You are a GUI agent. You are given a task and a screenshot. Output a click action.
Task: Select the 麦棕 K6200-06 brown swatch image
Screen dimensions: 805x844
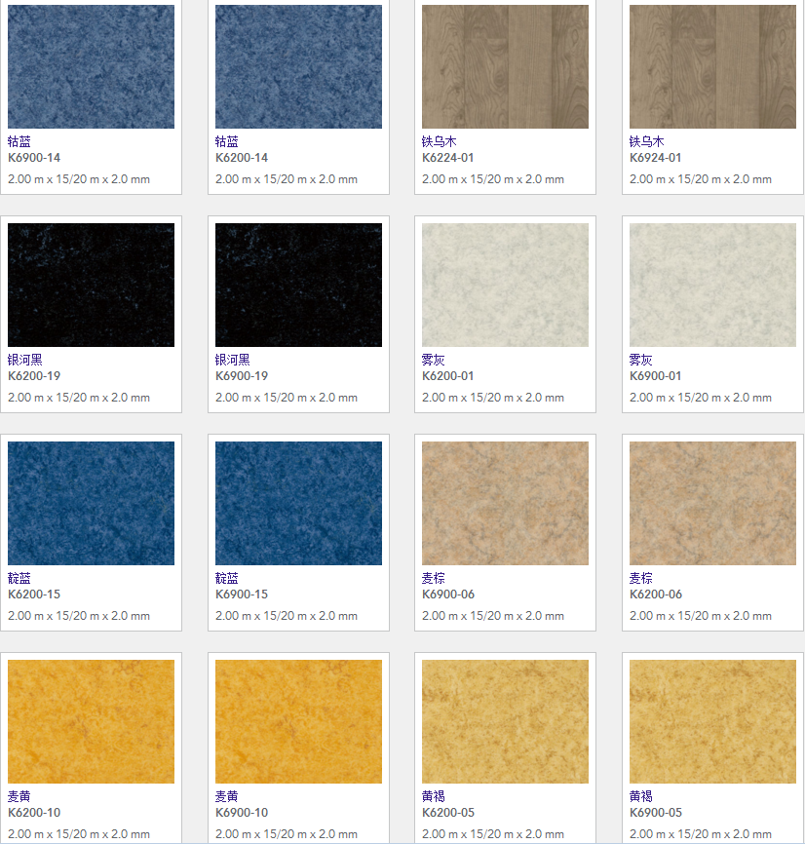click(712, 503)
